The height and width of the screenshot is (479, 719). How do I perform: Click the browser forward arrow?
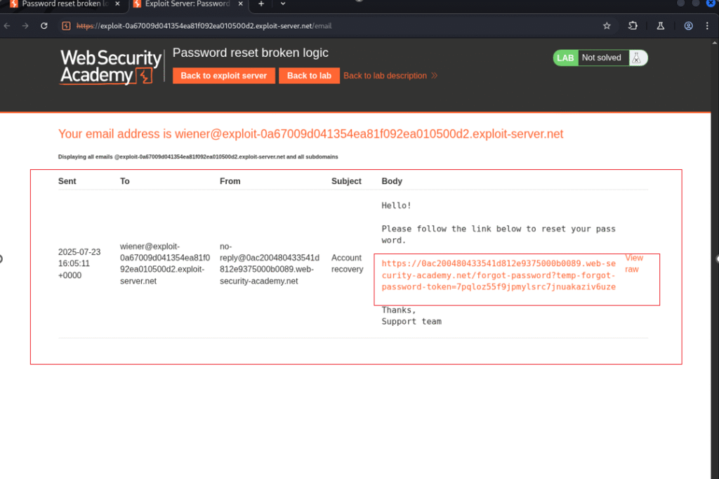pyautogui.click(x=25, y=26)
